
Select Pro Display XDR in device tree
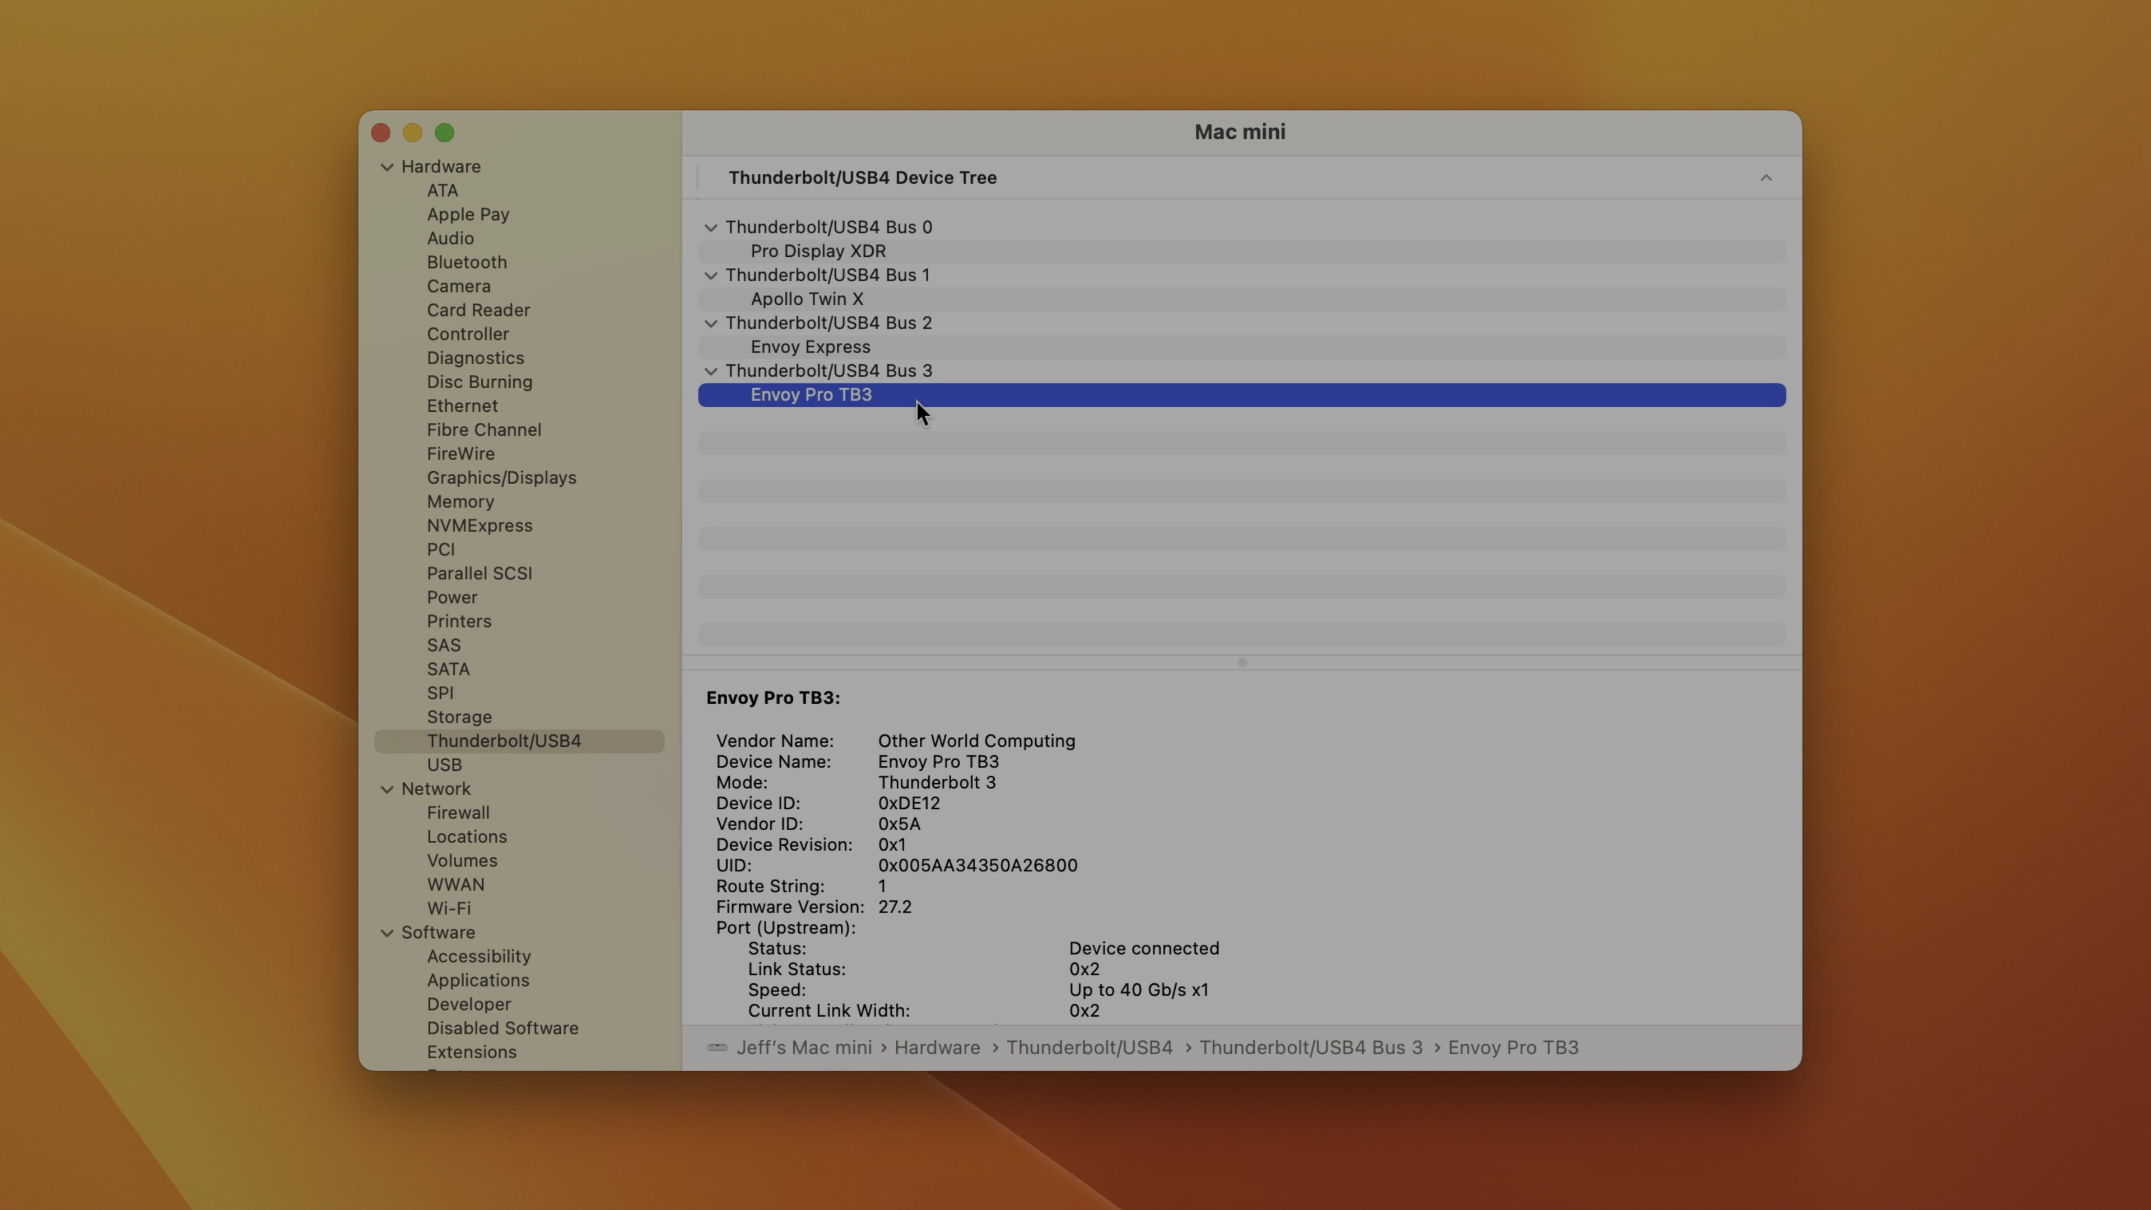[x=817, y=252]
